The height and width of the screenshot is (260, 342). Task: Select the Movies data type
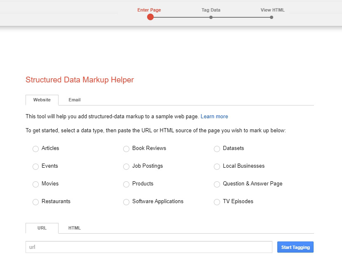pos(35,184)
